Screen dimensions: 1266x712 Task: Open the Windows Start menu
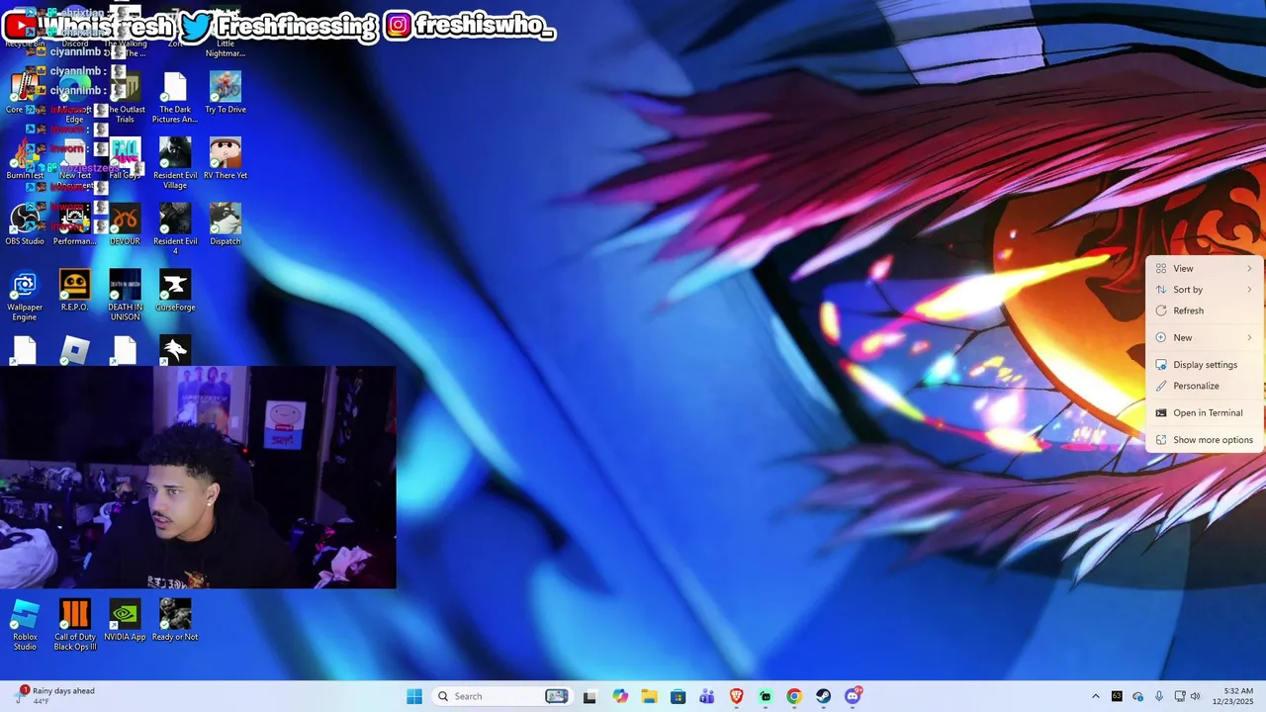[414, 696]
